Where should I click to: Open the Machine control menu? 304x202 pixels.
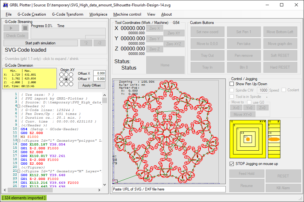(x=127, y=14)
